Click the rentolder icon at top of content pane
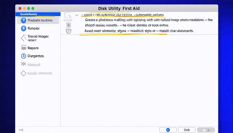Screen dimensions: 233x133 pos(68,16)
